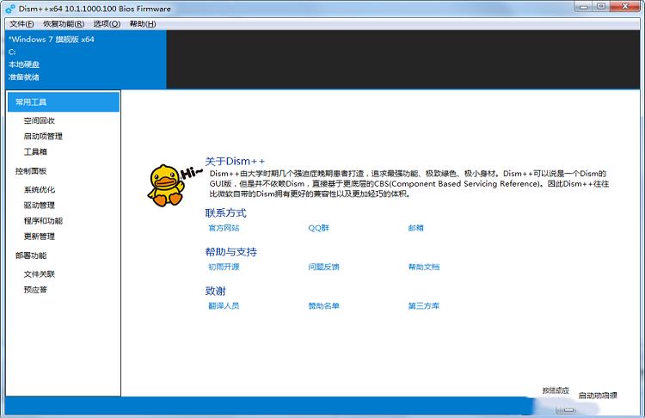The height and width of the screenshot is (418, 645).
Task: Click the 联系方式 heading
Action: tap(225, 213)
